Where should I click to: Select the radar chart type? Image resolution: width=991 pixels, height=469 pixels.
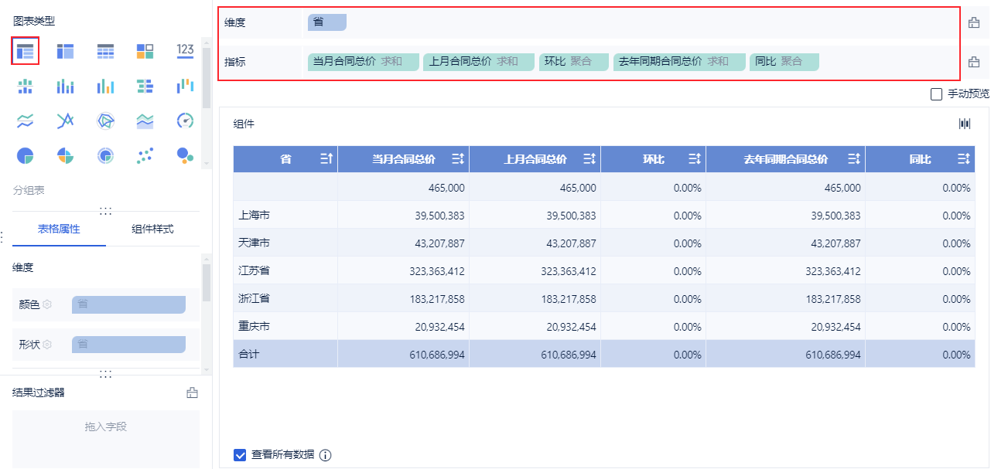coord(105,121)
